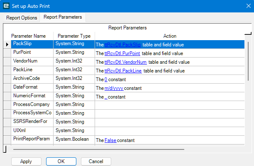Click the Epicor app icon in title bar
254x166 pixels.
click(6, 6)
